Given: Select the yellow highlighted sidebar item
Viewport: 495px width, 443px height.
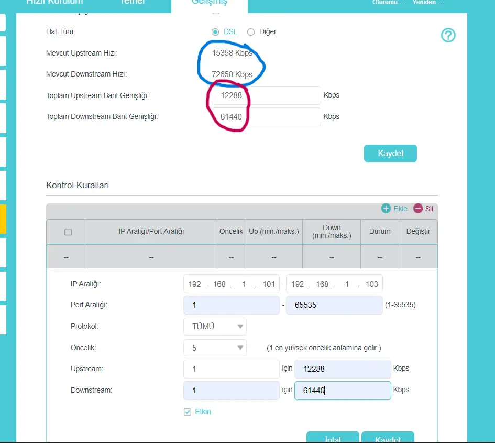Looking at the screenshot, I should coord(3,219).
